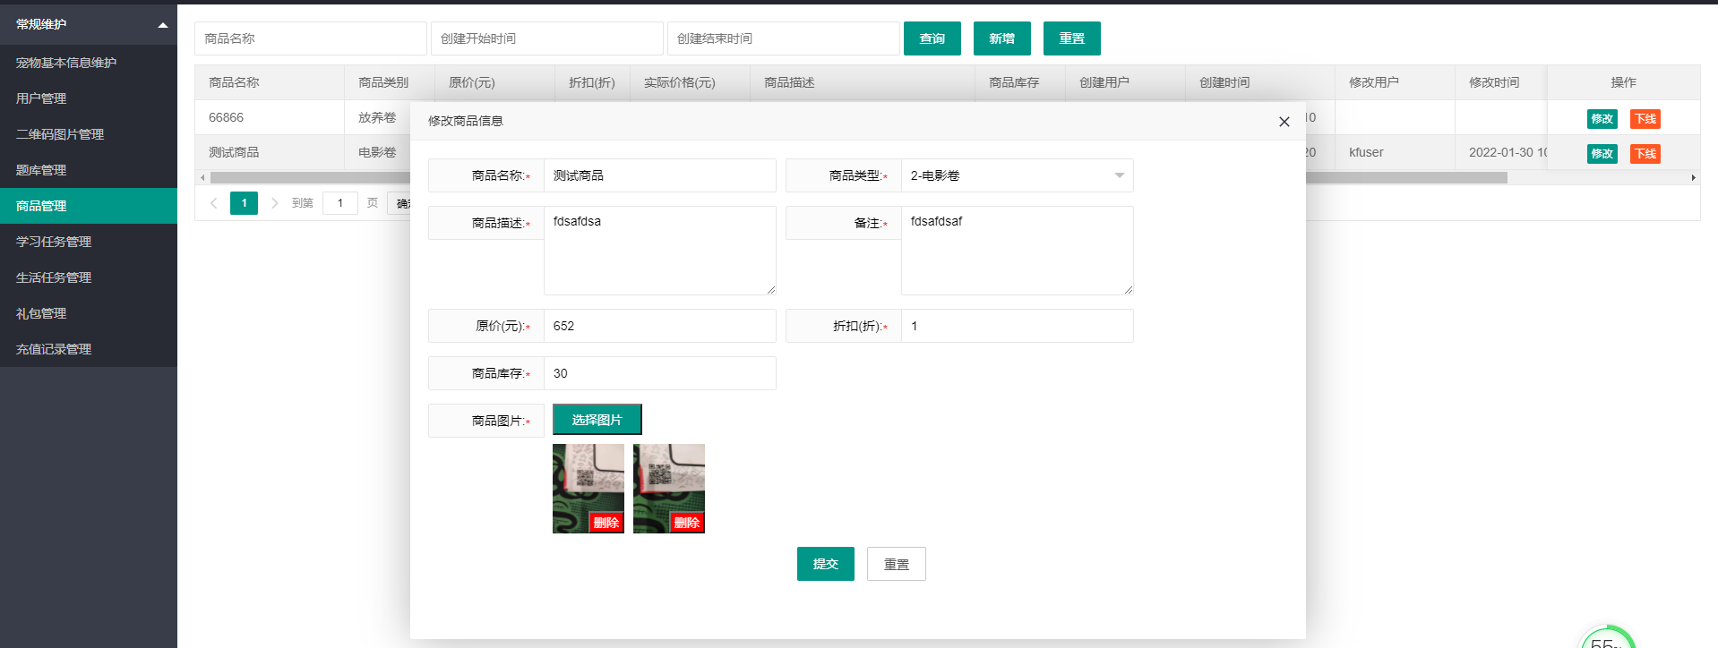
Task: Click the 放养卷 category cell
Action: pyautogui.click(x=377, y=117)
